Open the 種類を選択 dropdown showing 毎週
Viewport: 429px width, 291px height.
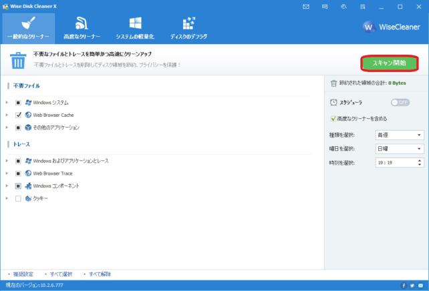(x=400, y=135)
